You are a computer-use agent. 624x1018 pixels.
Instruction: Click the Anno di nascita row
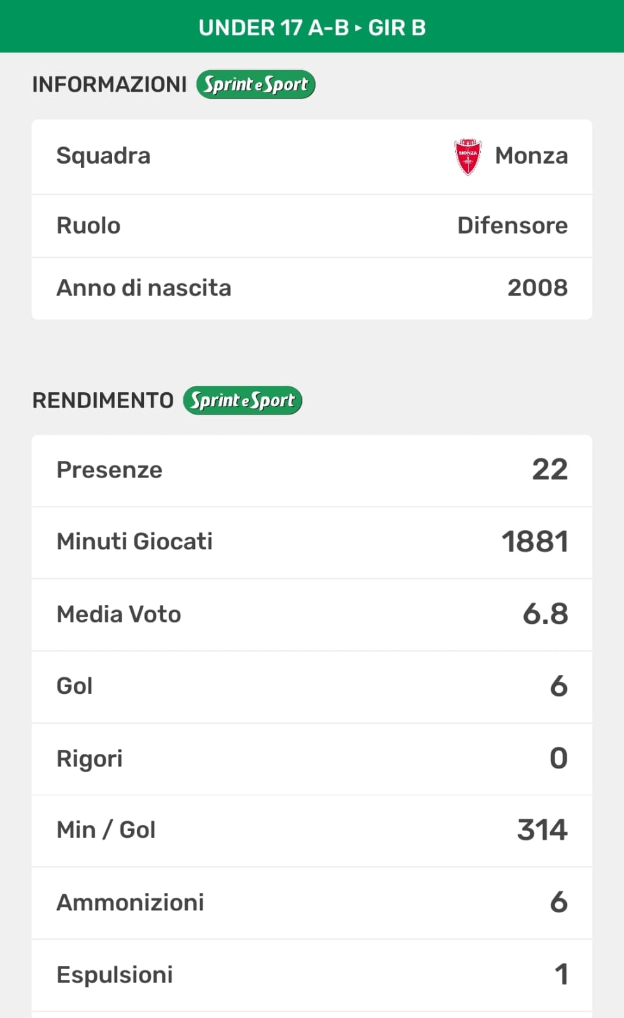tap(312, 288)
